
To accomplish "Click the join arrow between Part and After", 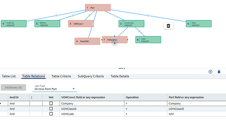I will tap(148, 16).
